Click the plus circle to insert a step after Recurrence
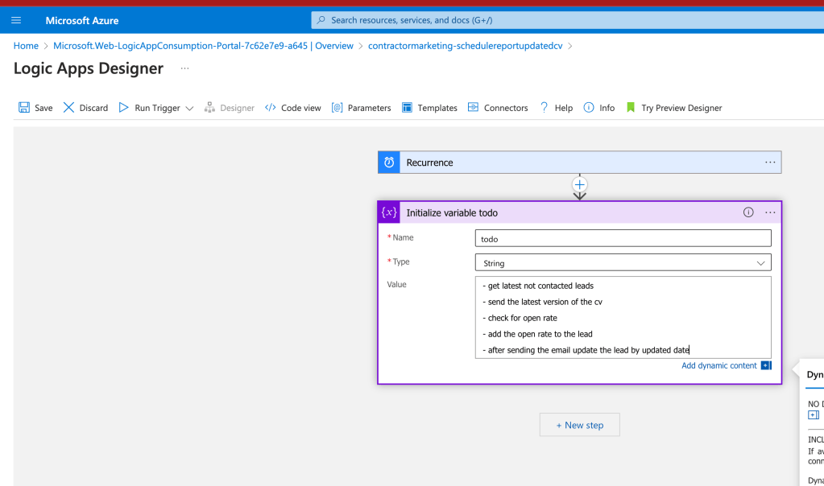 (x=580, y=185)
